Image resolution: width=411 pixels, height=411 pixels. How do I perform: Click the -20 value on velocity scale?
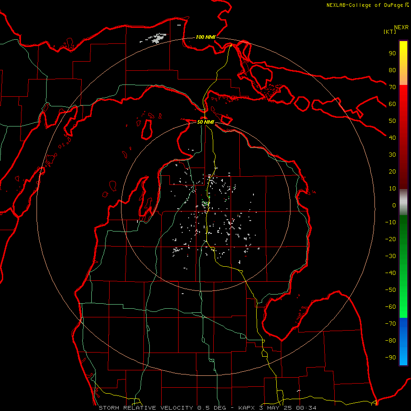(390, 239)
